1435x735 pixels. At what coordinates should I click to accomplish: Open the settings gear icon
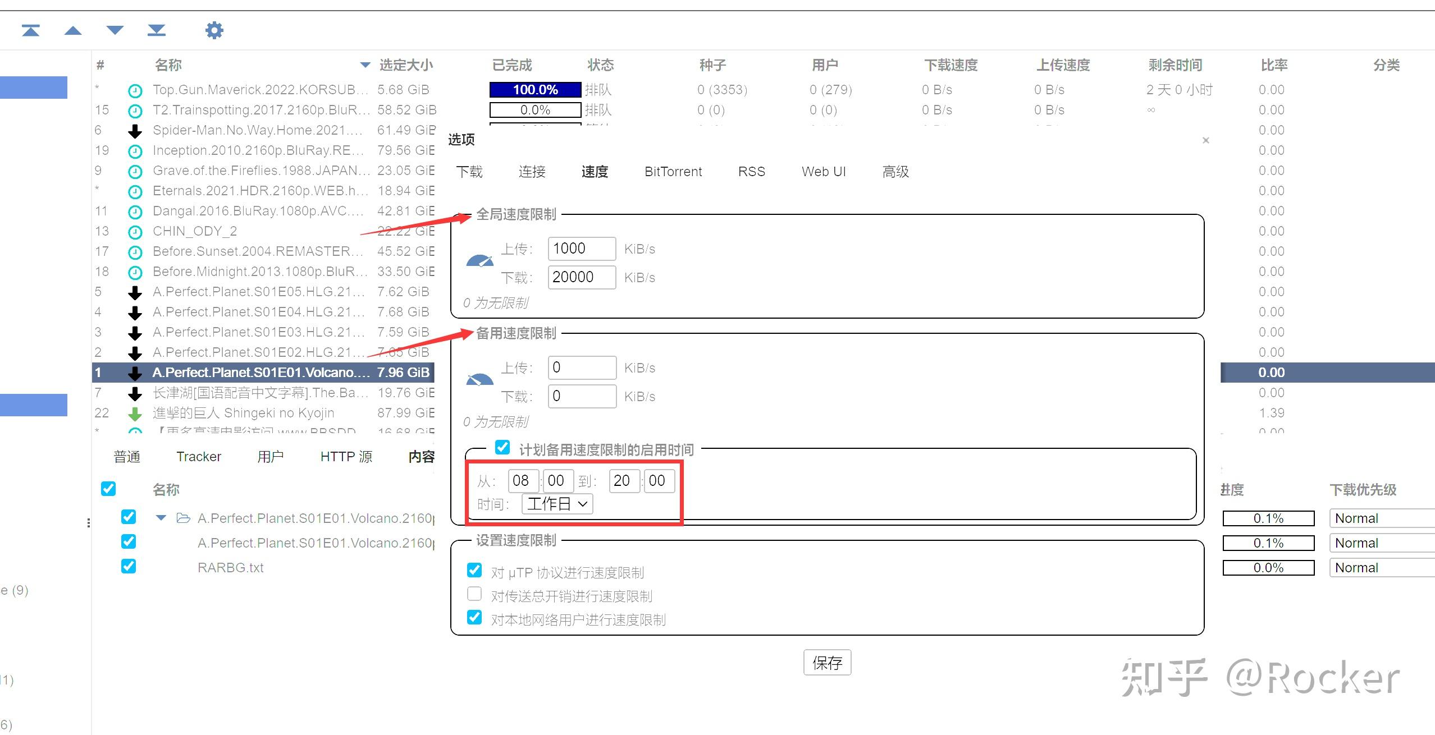(213, 30)
